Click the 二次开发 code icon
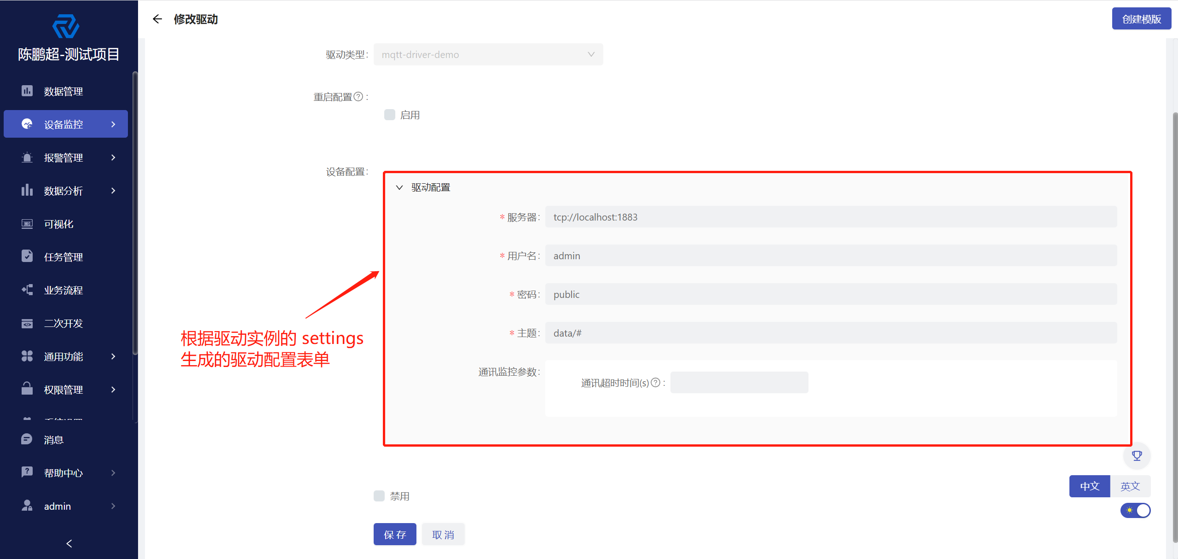1178x559 pixels. pos(27,323)
